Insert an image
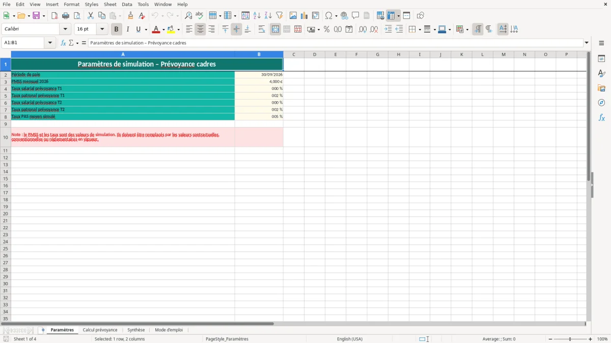 point(293,16)
